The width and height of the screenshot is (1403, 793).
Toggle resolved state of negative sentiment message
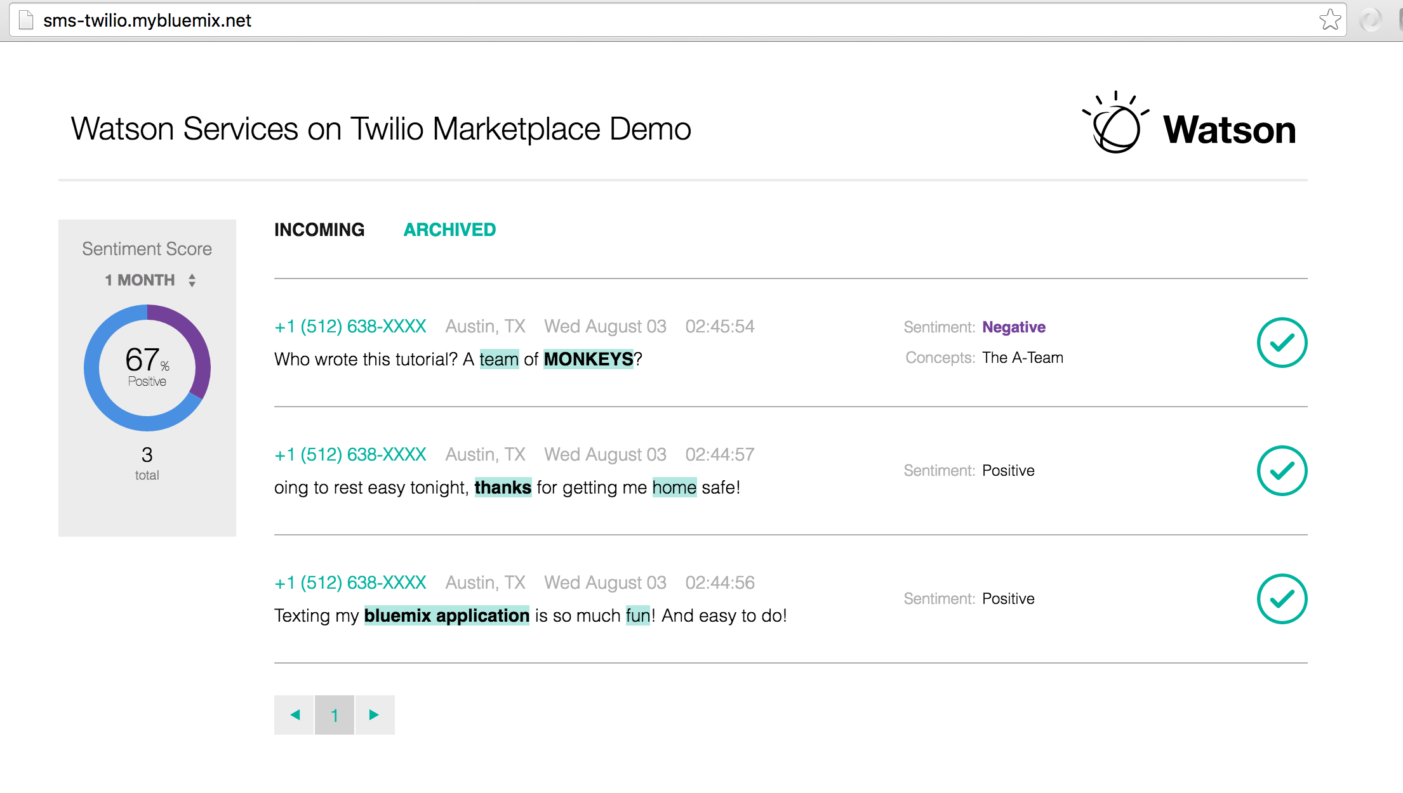click(x=1282, y=342)
